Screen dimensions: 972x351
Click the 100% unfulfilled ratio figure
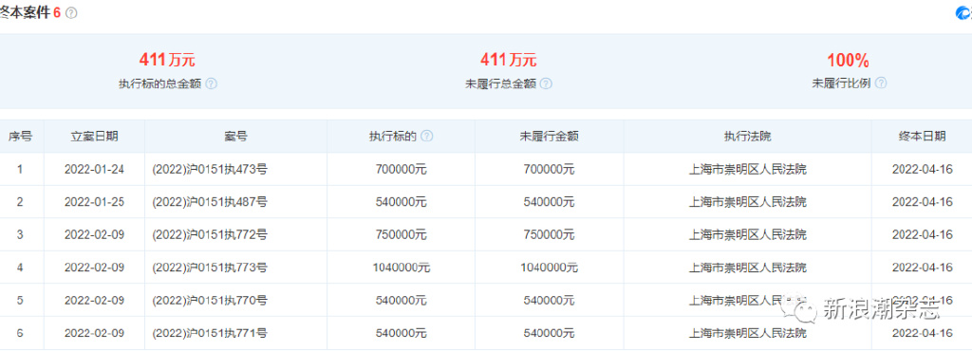pos(848,60)
